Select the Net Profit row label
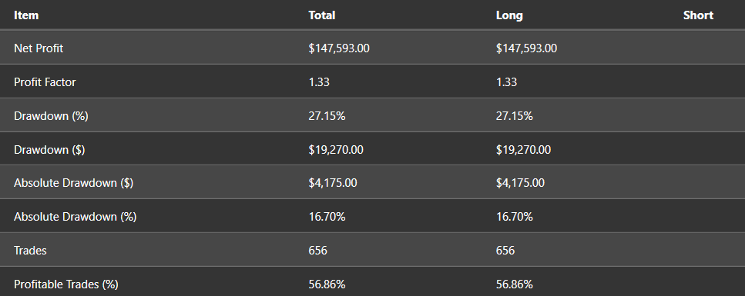 39,48
